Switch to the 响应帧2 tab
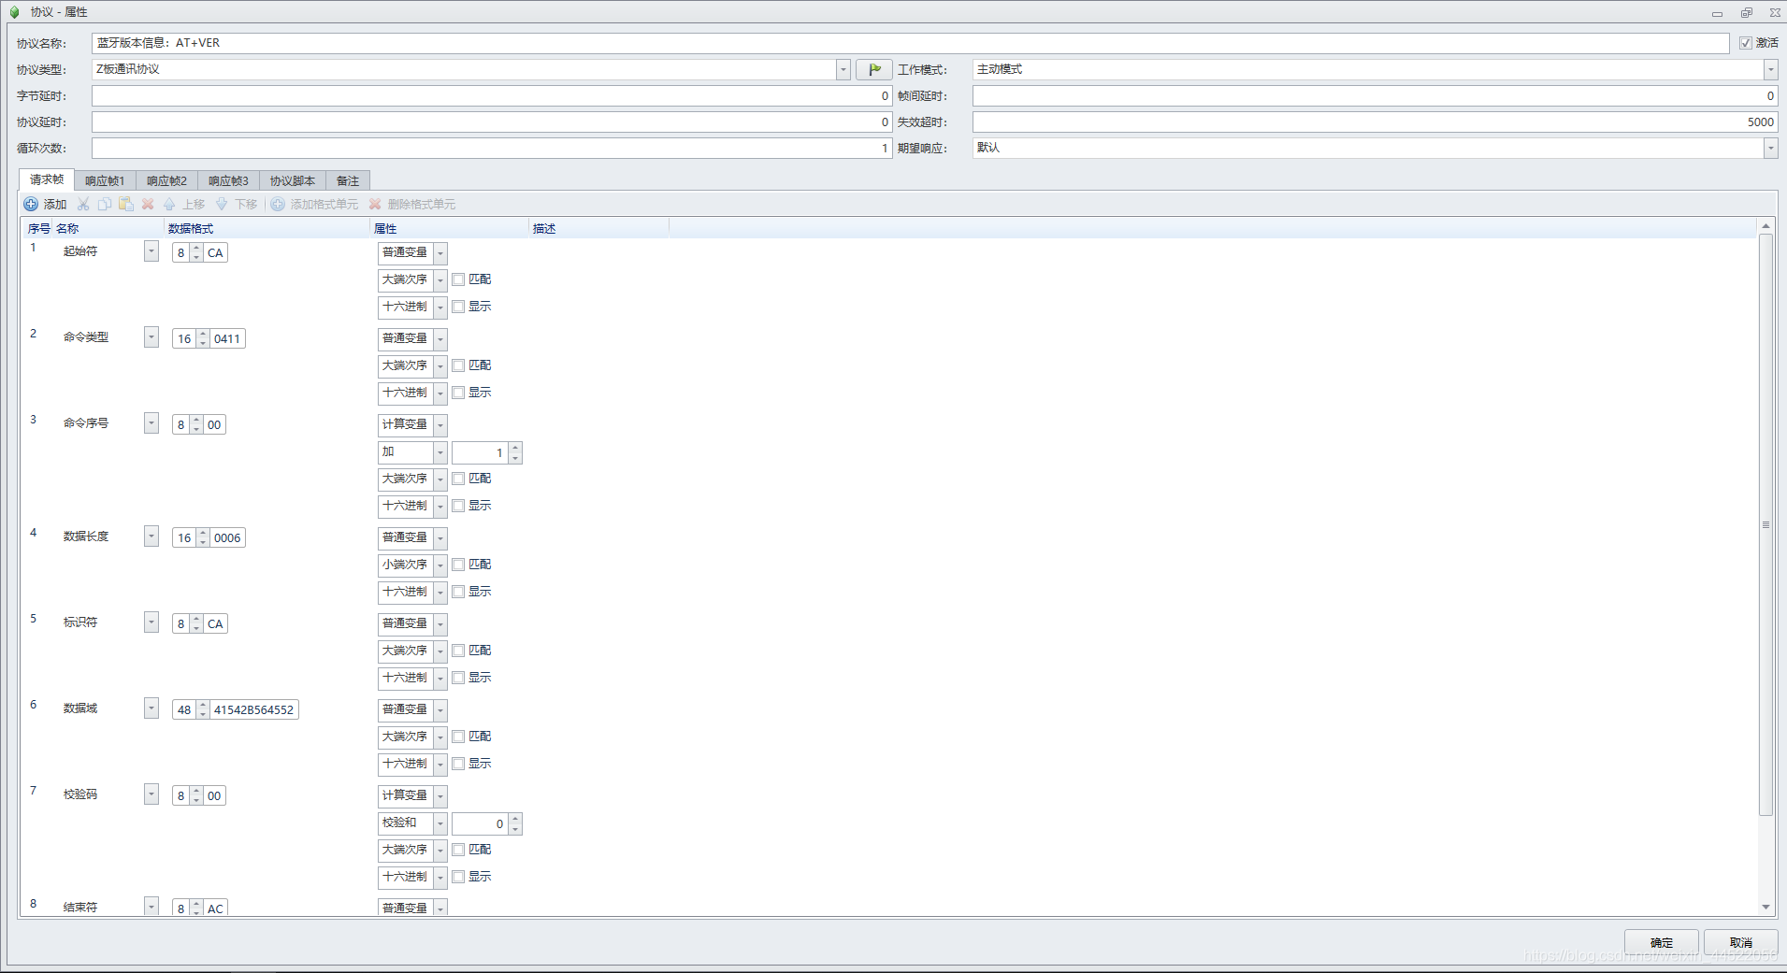Viewport: 1787px width, 973px height. click(166, 180)
